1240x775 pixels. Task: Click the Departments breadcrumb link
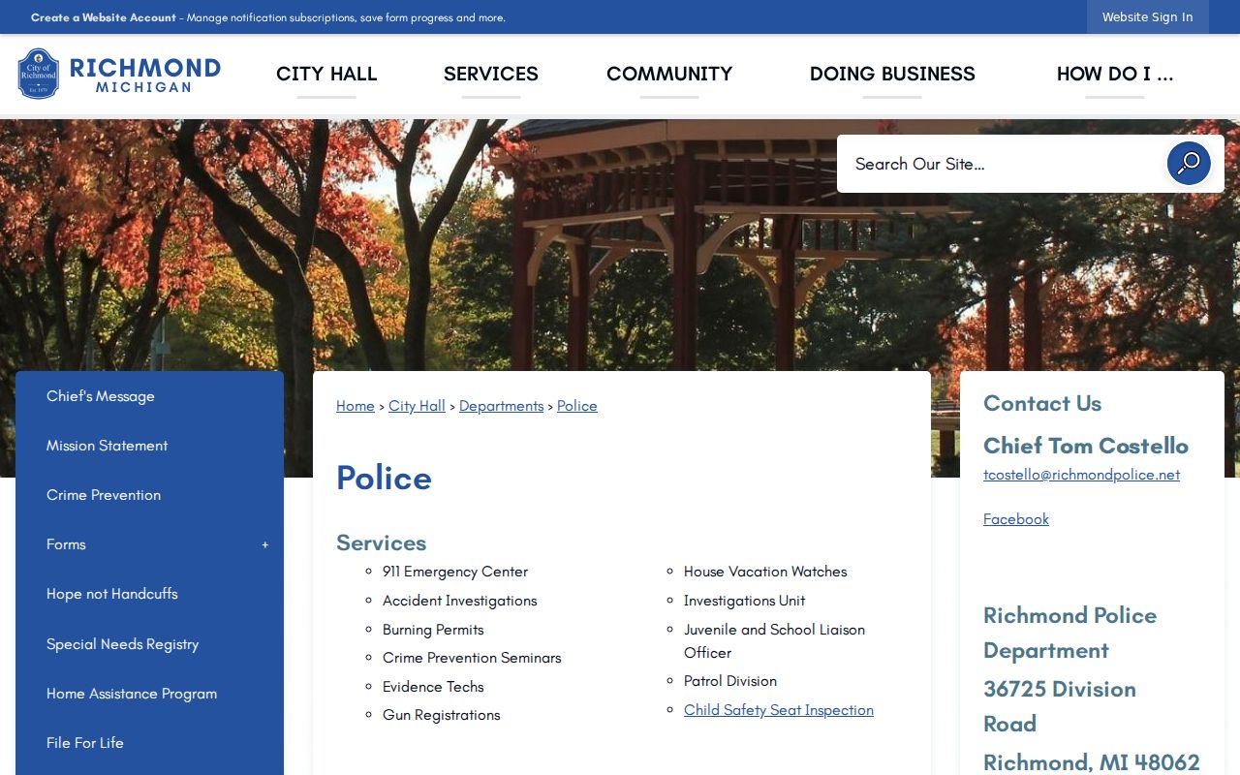coord(502,406)
